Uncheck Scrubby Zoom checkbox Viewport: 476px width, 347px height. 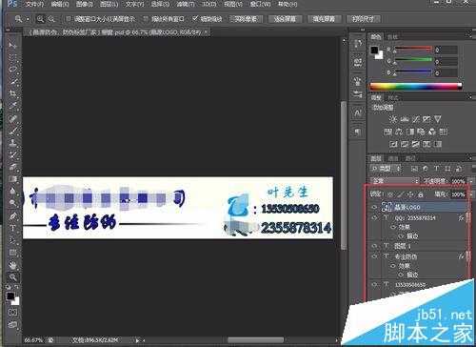(x=195, y=19)
